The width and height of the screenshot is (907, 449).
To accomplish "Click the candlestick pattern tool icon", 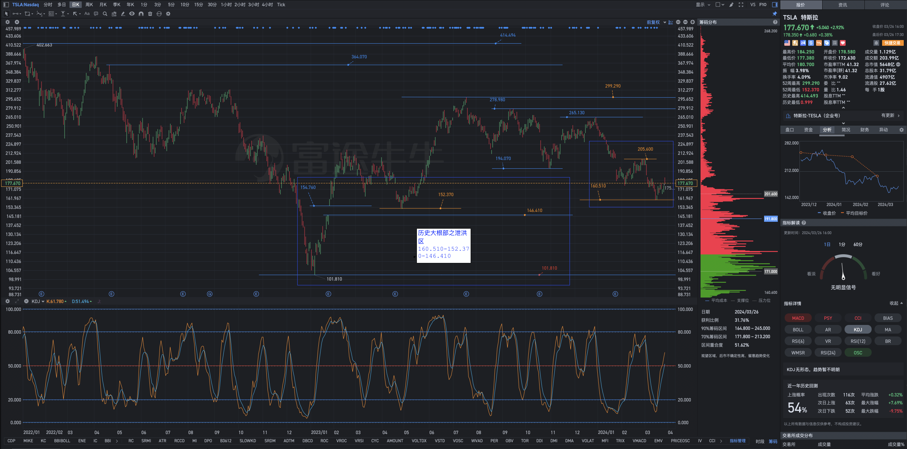I will (x=114, y=14).
